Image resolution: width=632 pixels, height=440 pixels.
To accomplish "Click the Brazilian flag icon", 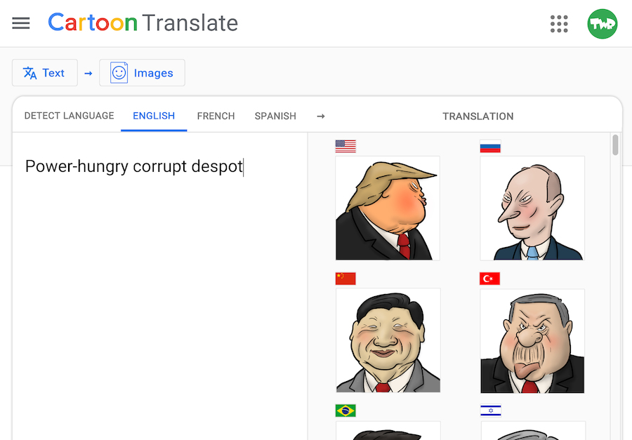I will pyautogui.click(x=345, y=411).
